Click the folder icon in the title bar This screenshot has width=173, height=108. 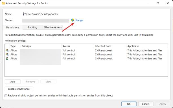[x=3, y=3]
